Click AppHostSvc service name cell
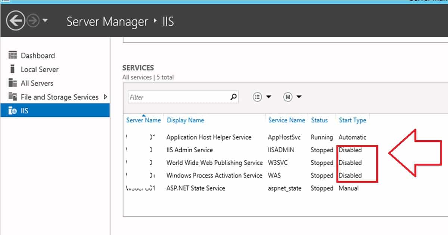Screen dimensions: 448x235 [x=284, y=137]
